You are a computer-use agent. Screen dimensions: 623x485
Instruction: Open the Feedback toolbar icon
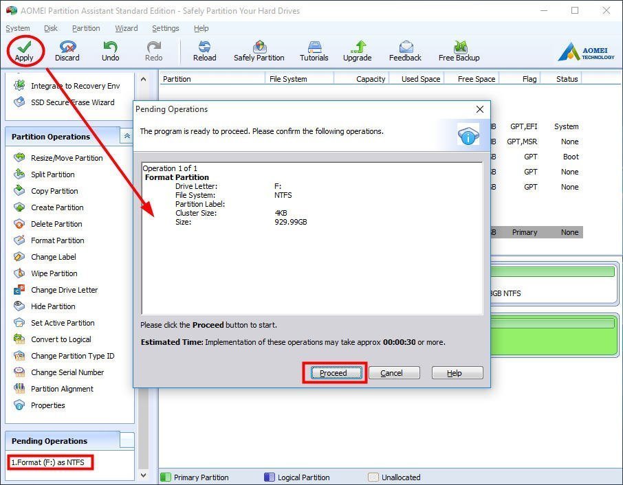coord(405,52)
